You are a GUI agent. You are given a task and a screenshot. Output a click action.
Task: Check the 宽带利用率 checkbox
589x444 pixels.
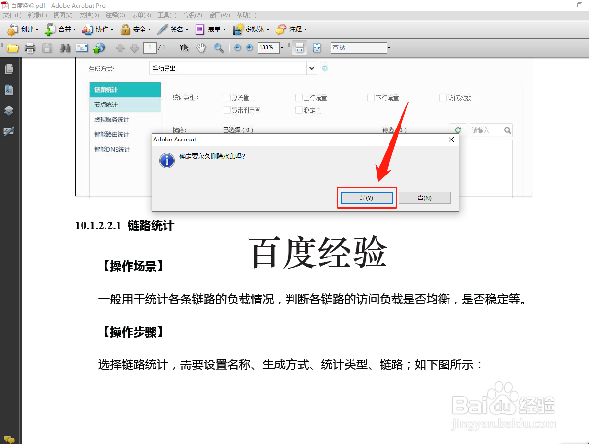(x=227, y=110)
